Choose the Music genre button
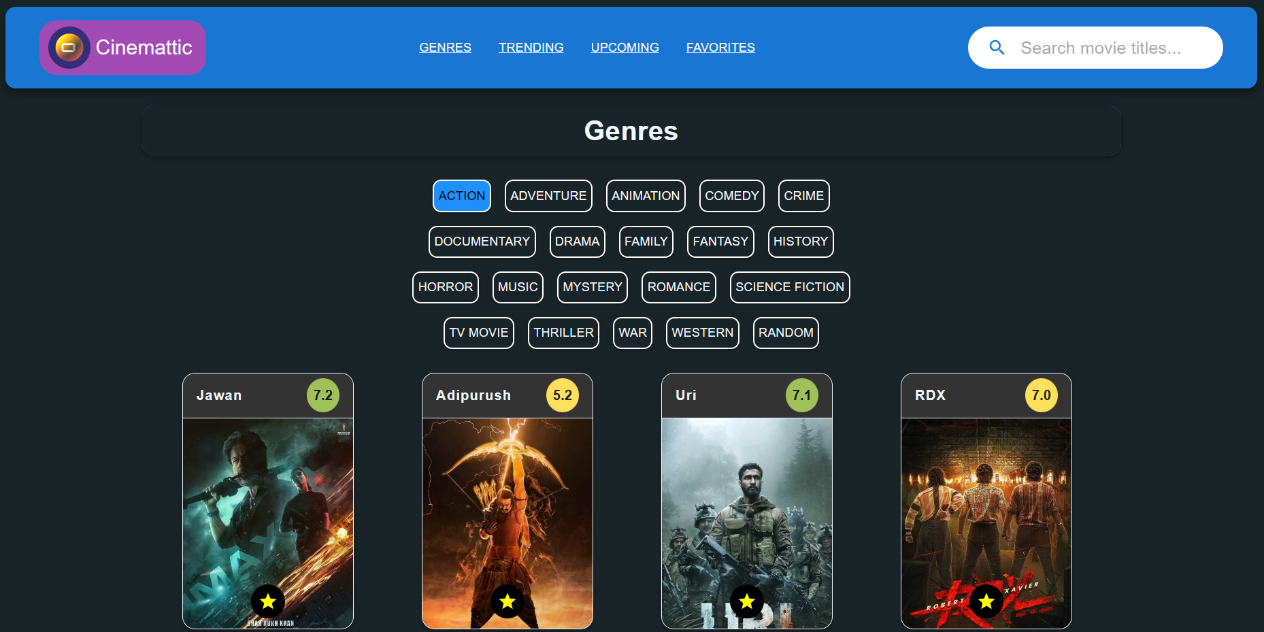The image size is (1264, 632). tap(518, 287)
